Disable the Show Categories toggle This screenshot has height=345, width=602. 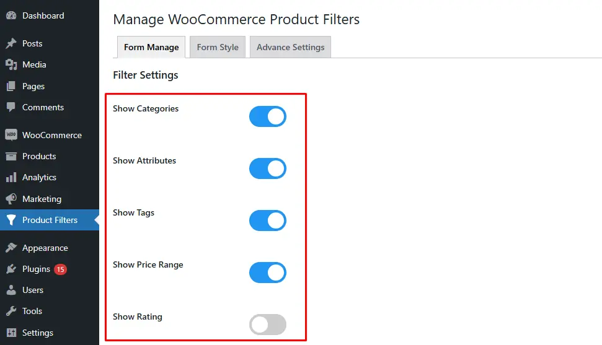click(x=268, y=116)
